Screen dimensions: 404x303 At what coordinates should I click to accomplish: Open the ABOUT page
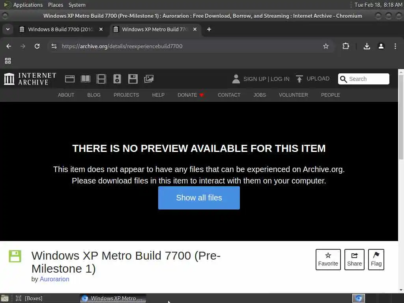[x=66, y=95]
